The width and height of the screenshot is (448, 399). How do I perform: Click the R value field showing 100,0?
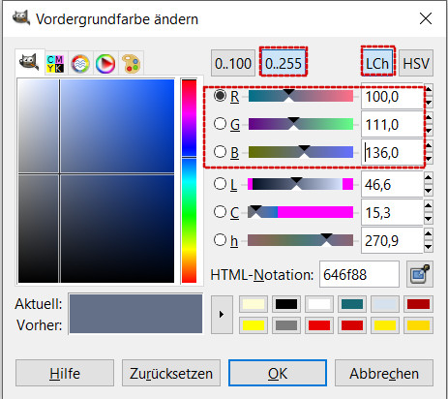pyautogui.click(x=392, y=97)
